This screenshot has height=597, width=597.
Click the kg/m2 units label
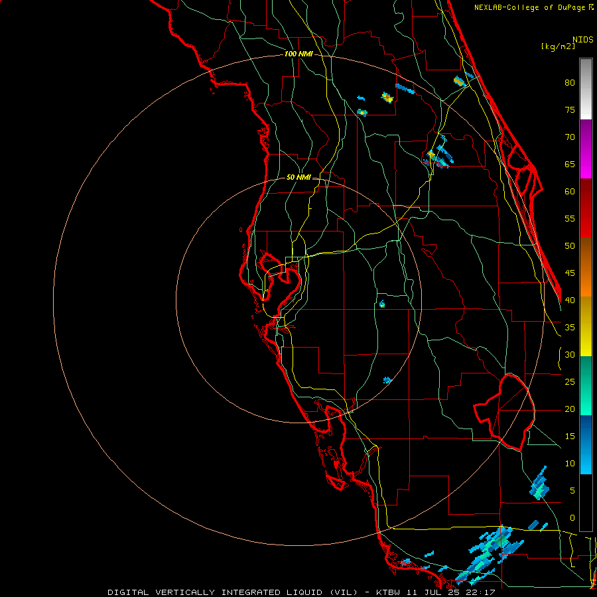[558, 46]
